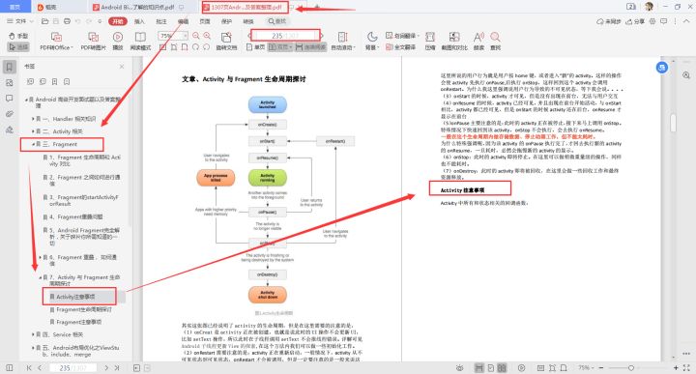Expand Service chapter four bookmark
The height and width of the screenshot is (374, 696).
click(33, 334)
